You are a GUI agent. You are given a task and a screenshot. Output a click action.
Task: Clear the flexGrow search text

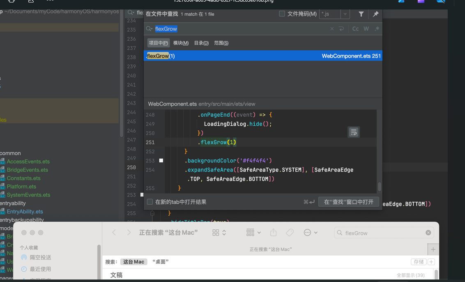click(332, 29)
